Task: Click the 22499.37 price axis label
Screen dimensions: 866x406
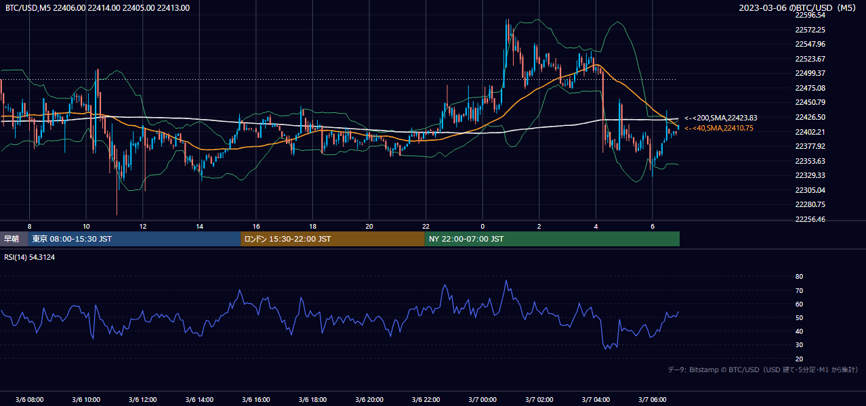Action: pos(810,73)
